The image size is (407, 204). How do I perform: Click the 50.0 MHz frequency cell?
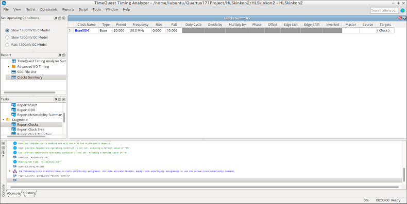pyautogui.click(x=141, y=30)
